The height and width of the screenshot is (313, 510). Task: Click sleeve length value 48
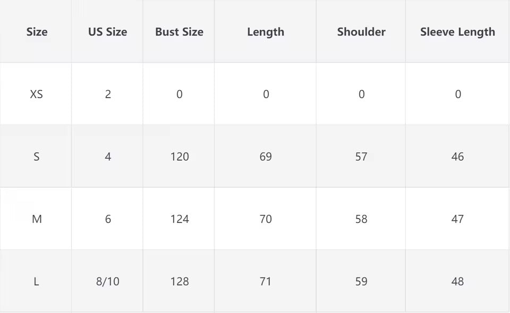tap(457, 282)
